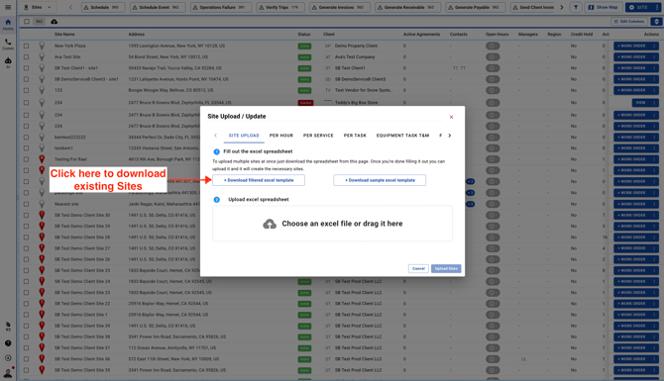
Task: Toggle select-all checkbox above table
Action: (26, 22)
